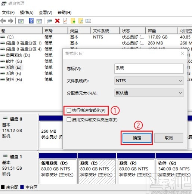The height and width of the screenshot is (194, 192).
Task: Click the 卷标(V) text field
Action: pos(149,69)
